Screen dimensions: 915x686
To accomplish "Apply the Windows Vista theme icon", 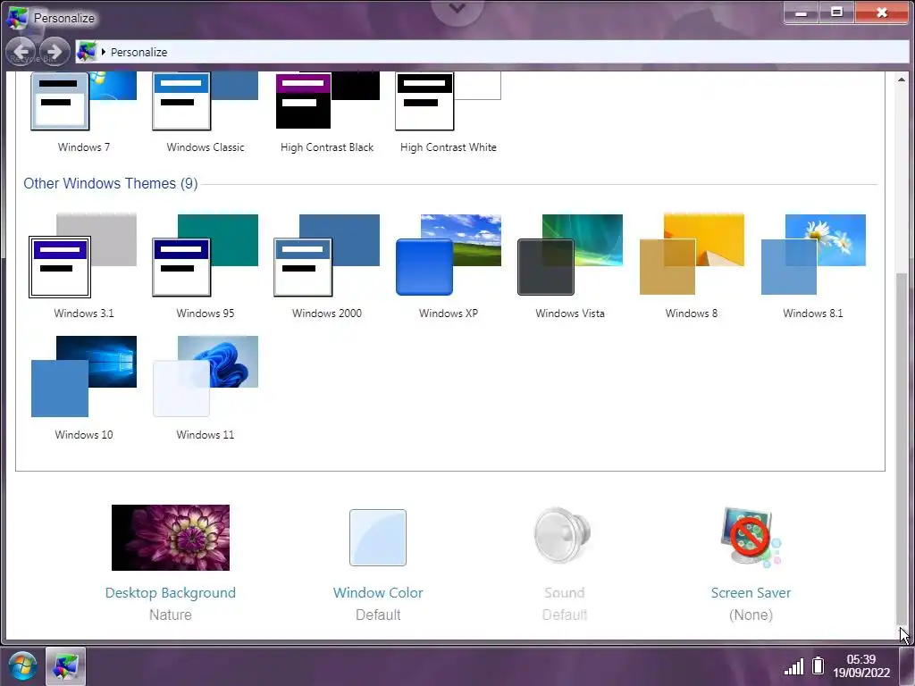I will (x=570, y=255).
